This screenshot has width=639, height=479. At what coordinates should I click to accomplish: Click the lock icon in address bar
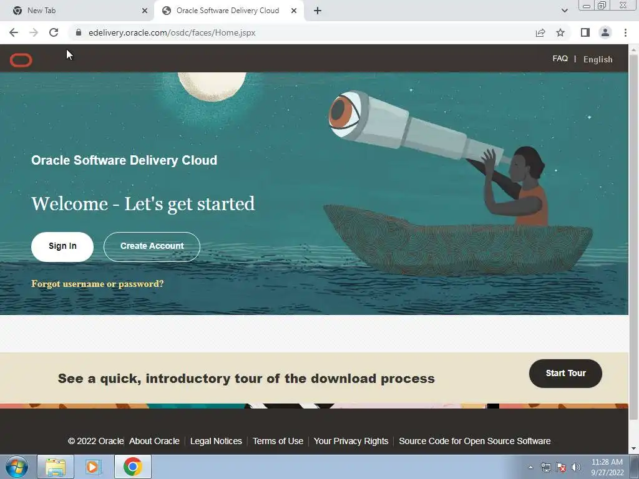coord(79,32)
